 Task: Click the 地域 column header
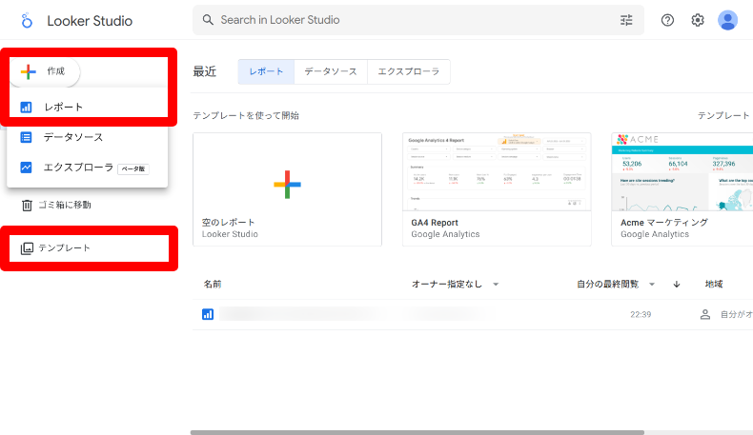click(x=714, y=285)
